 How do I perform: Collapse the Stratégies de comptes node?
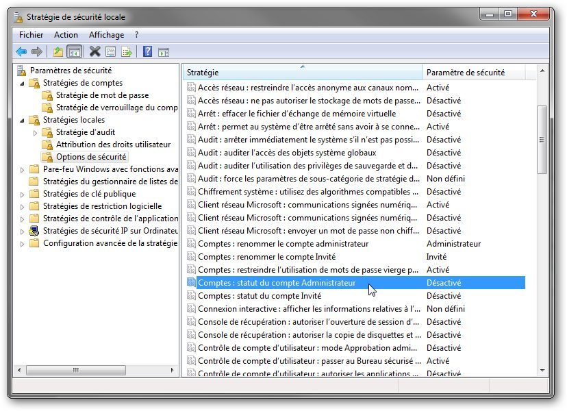(22, 83)
